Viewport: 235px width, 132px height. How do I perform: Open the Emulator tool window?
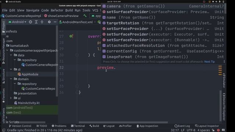click(x=224, y=81)
